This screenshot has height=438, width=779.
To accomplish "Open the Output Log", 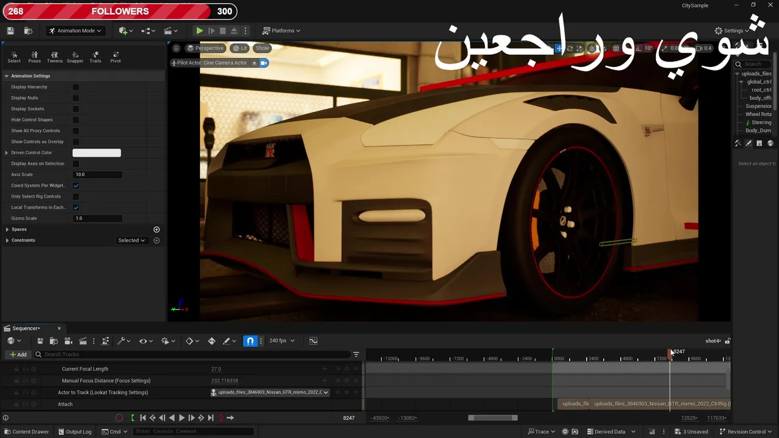I will (74, 432).
